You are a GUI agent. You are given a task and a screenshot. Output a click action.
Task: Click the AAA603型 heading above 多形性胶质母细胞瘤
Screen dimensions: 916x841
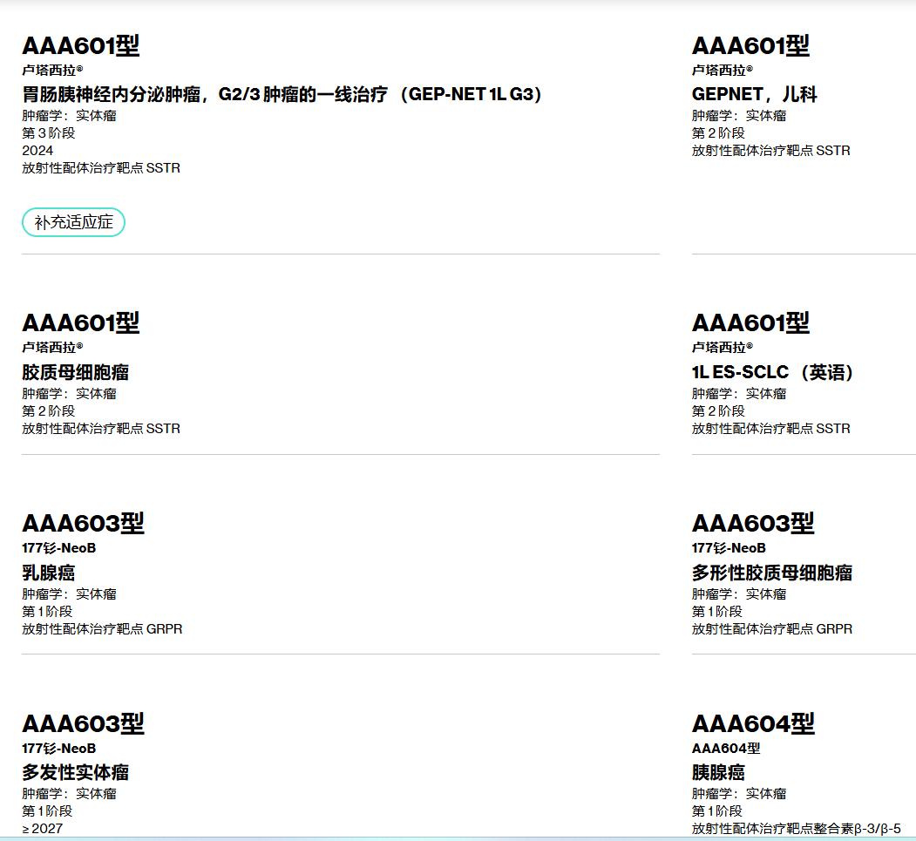coord(753,523)
